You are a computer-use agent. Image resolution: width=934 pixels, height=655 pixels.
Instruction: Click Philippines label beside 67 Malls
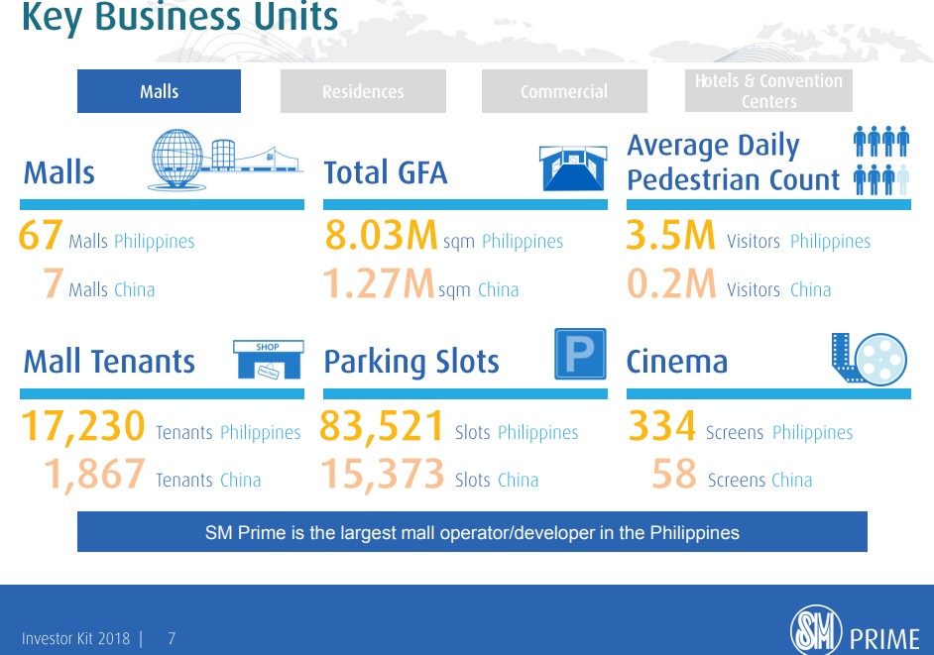coord(155,241)
